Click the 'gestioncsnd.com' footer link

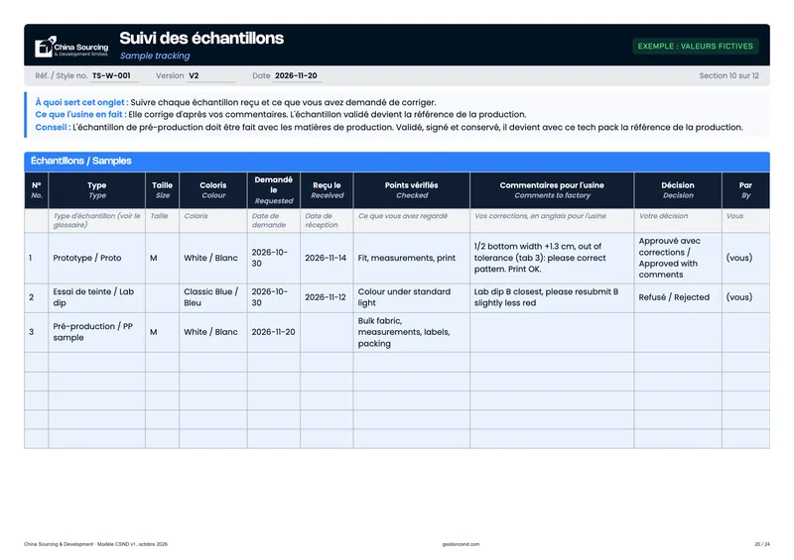tap(461, 544)
